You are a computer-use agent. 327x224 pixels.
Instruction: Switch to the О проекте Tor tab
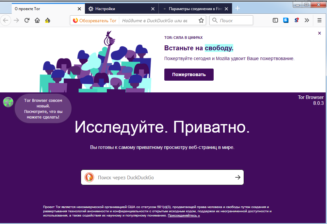(x=48, y=9)
